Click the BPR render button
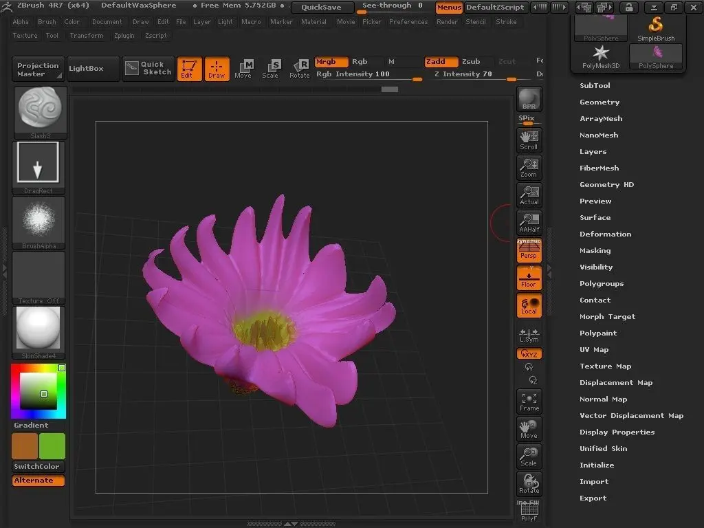The width and height of the screenshot is (704, 528). [529, 99]
